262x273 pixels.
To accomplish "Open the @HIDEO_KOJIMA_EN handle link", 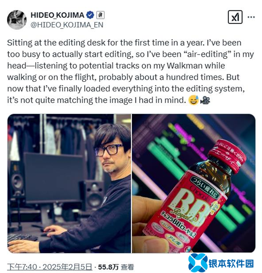I will click(67, 25).
